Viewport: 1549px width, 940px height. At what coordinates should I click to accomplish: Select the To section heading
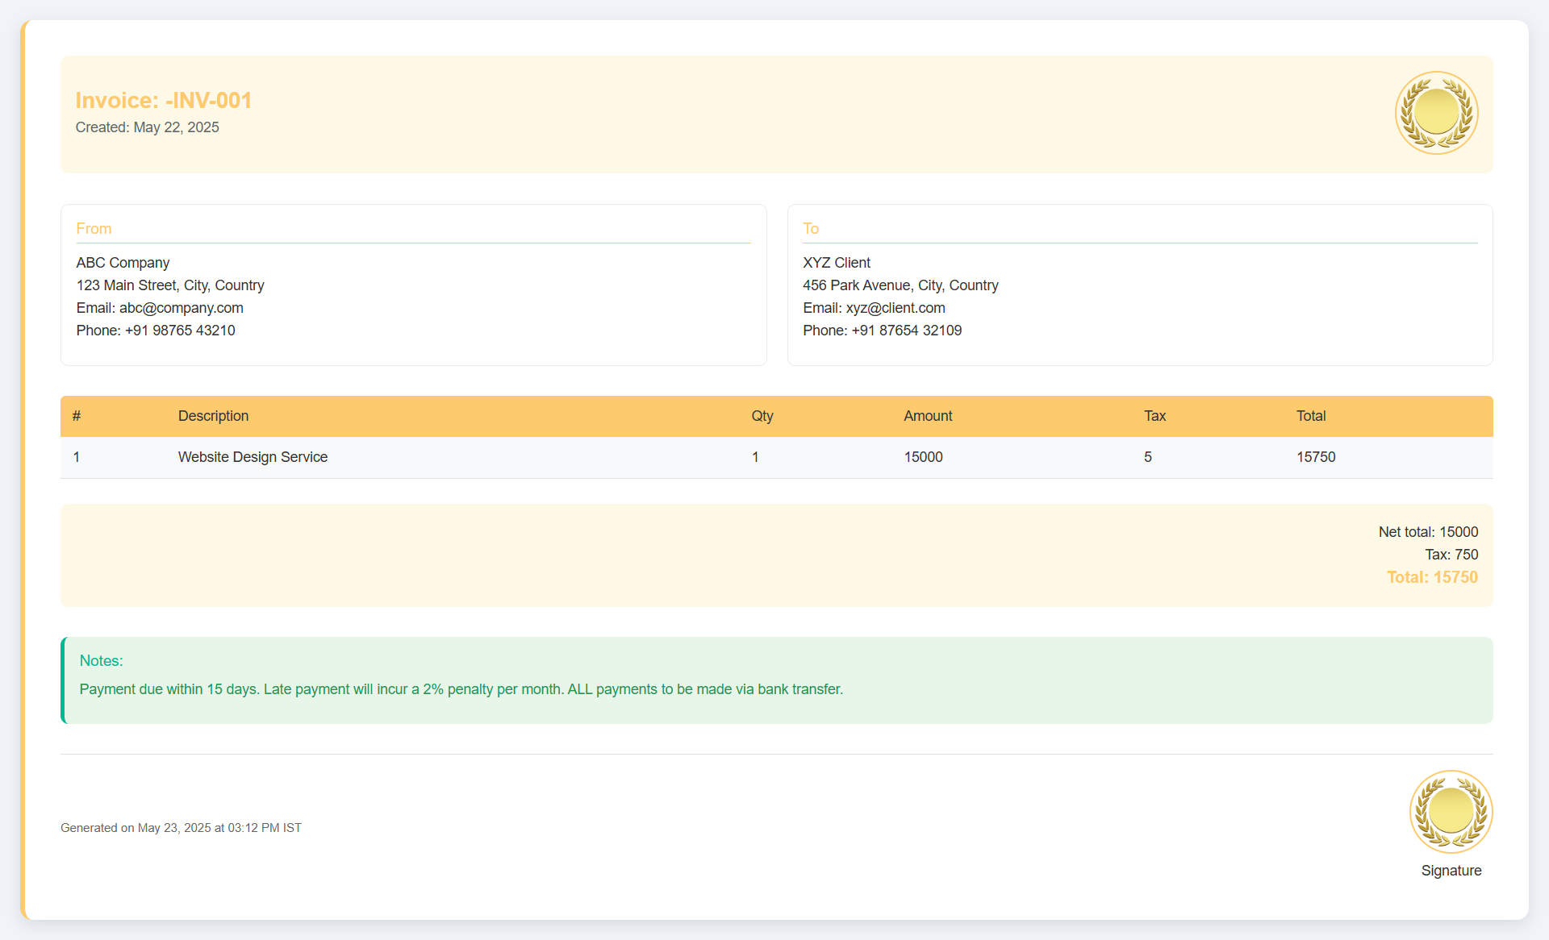(811, 229)
